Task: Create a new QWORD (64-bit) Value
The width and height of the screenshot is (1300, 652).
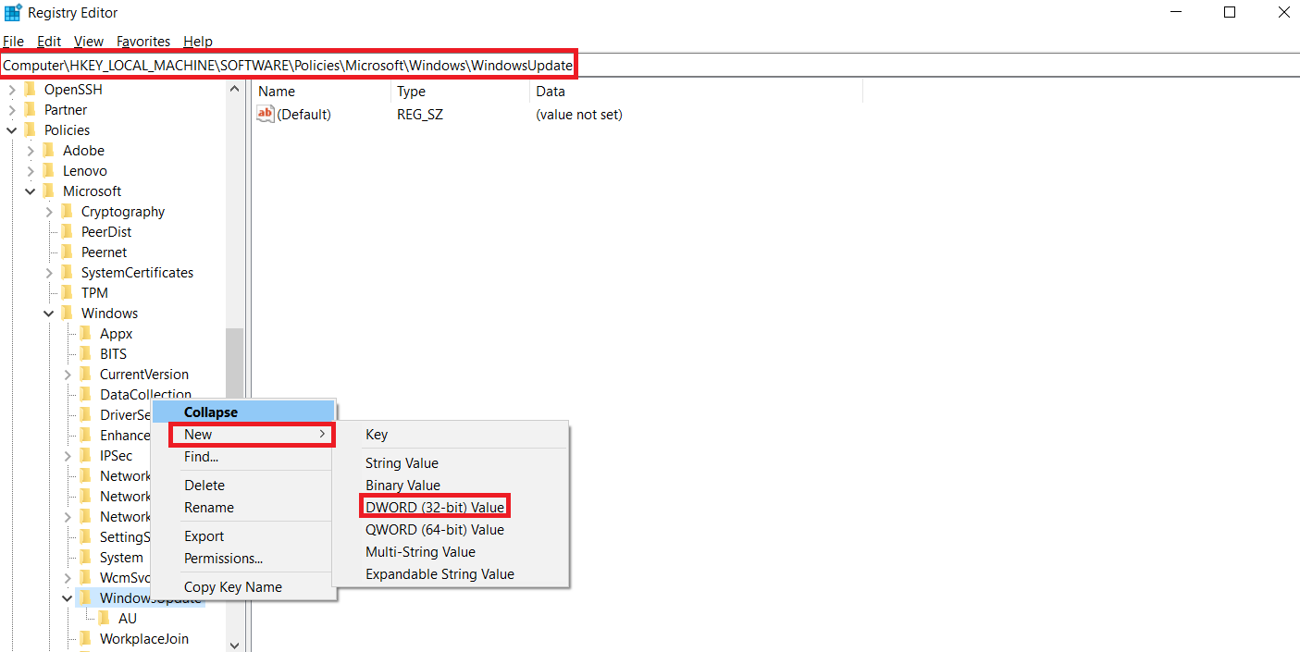Action: point(451,530)
